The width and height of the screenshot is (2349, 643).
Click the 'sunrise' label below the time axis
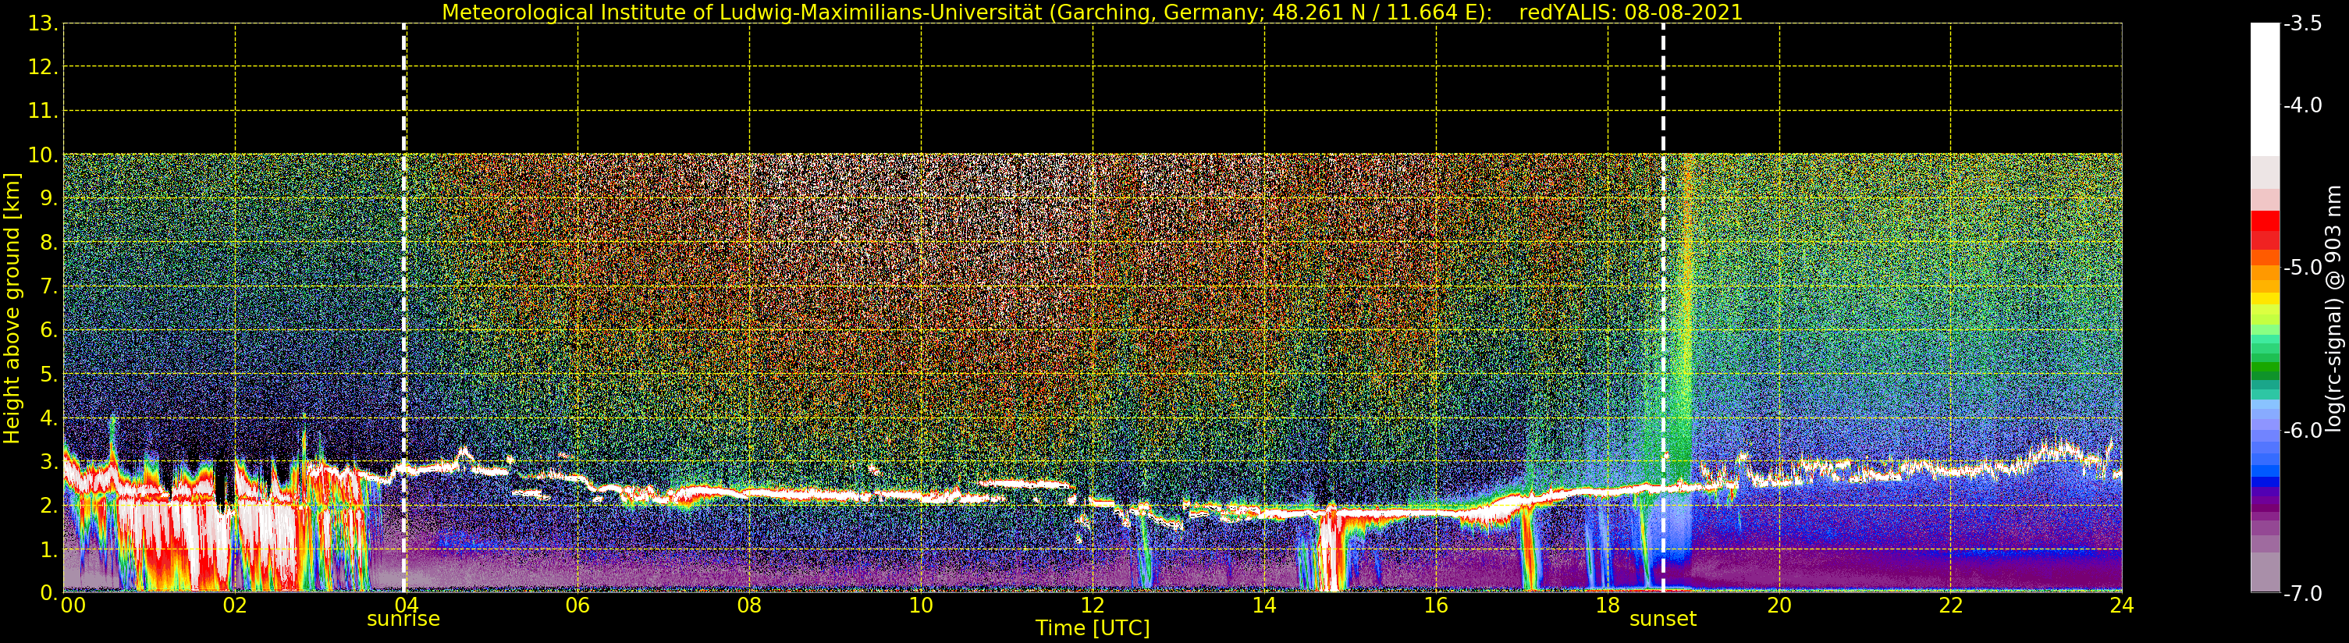[403, 620]
